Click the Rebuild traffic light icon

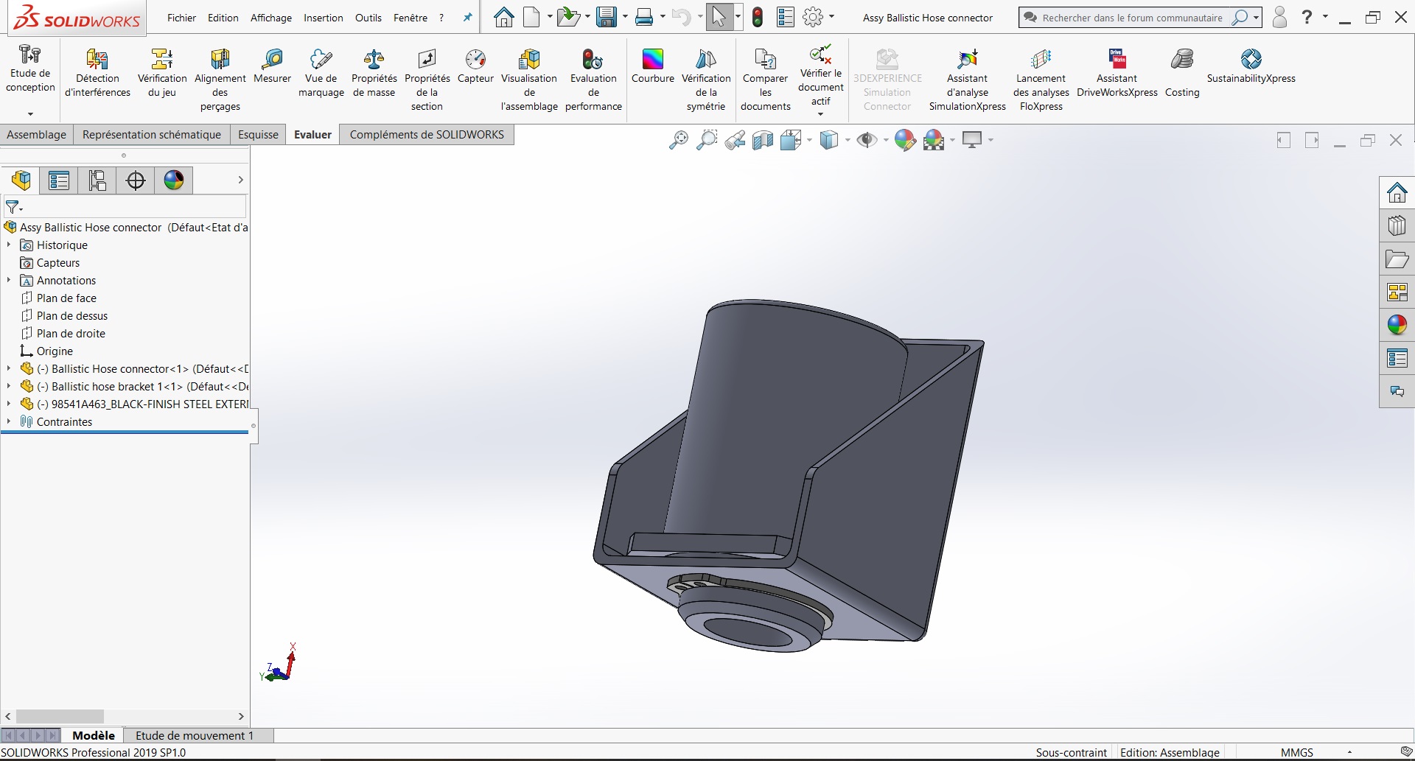758,17
